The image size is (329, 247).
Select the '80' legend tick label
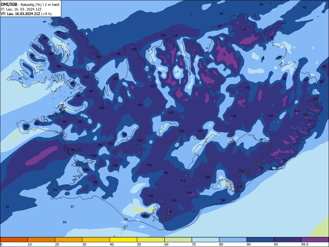click(221, 244)
